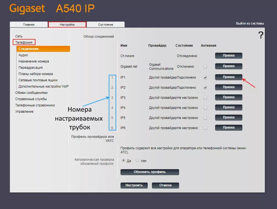Click the Отсоединено status text
Screen dimensions: 277x209
(187, 56)
